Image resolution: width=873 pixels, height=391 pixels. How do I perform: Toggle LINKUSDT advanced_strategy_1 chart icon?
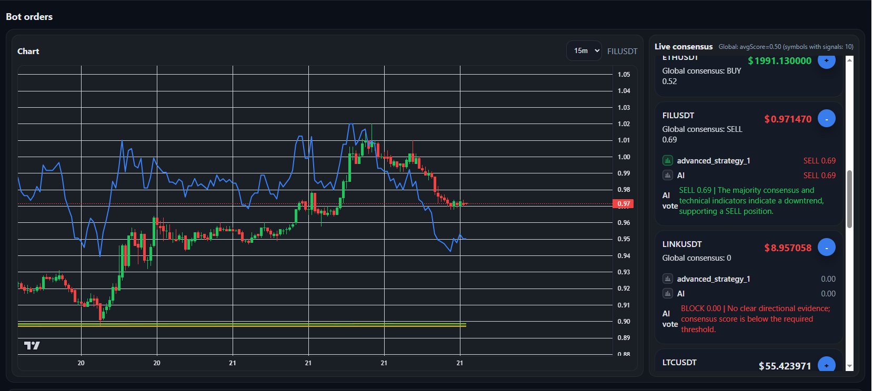pos(668,279)
